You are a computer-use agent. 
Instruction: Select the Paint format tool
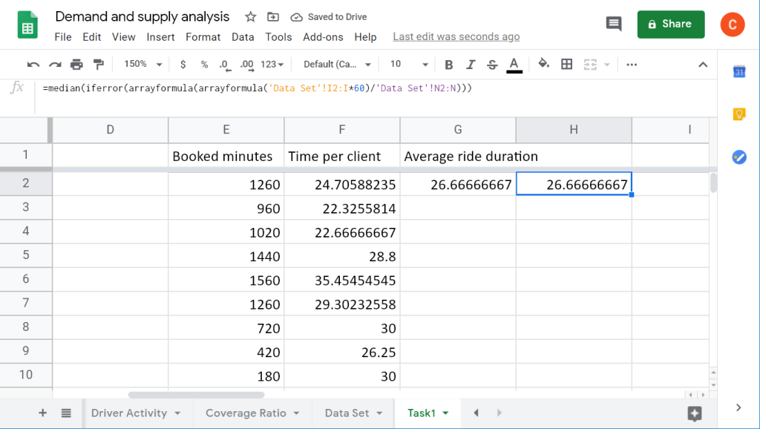tap(97, 65)
